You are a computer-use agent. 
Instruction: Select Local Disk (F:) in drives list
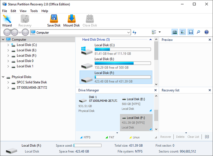point(116,77)
